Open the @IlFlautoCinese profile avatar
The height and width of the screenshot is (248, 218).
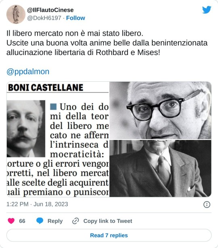coord(16,14)
